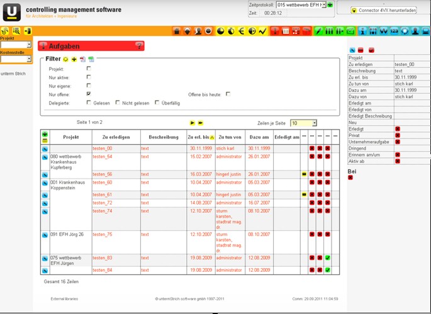The width and height of the screenshot is (431, 314).
Task: Click the info 'i' icon in the blue toolbar
Action: point(362,31)
